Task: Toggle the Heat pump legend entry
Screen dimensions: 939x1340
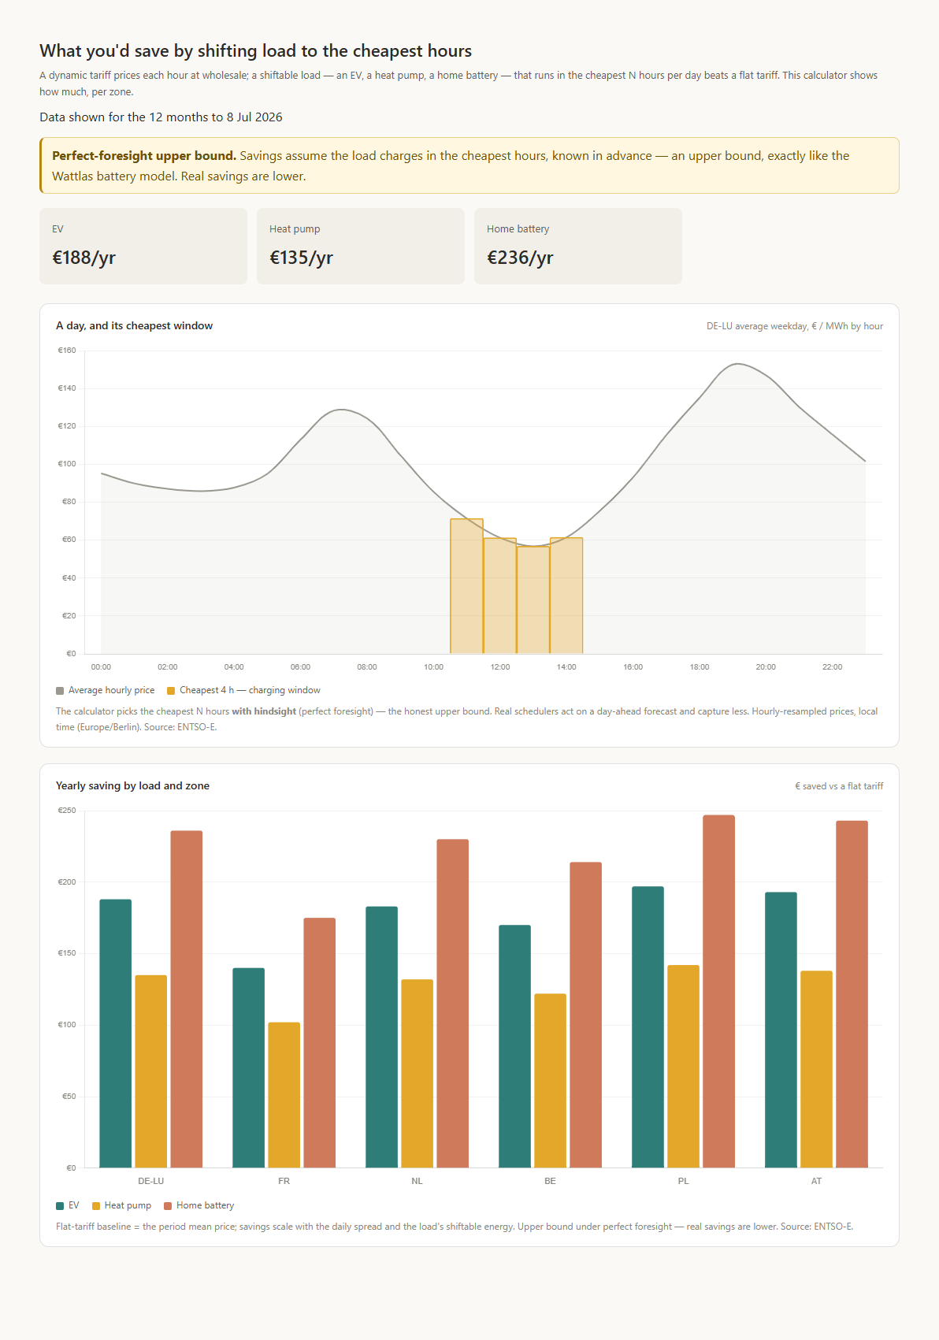Action: (x=121, y=1205)
